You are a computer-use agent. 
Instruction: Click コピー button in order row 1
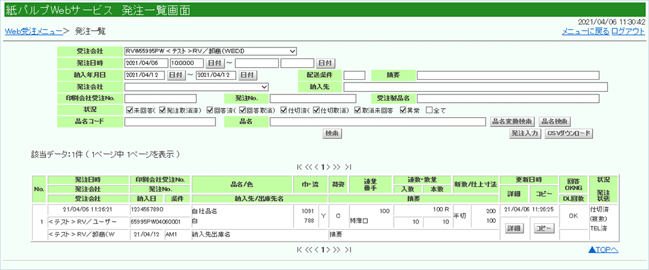tap(544, 228)
